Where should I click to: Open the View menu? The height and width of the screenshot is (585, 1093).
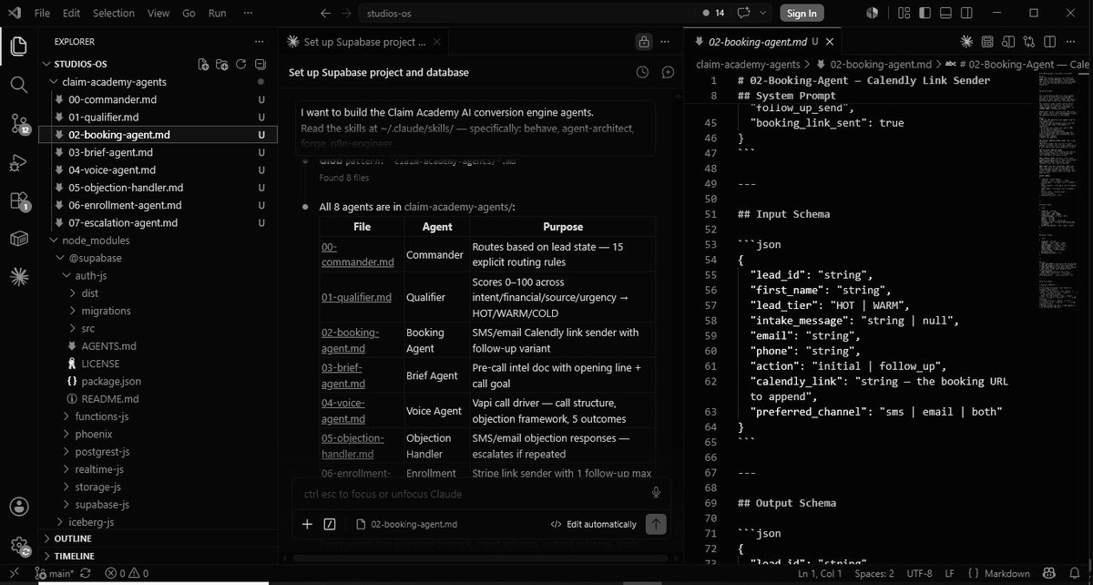[158, 13]
